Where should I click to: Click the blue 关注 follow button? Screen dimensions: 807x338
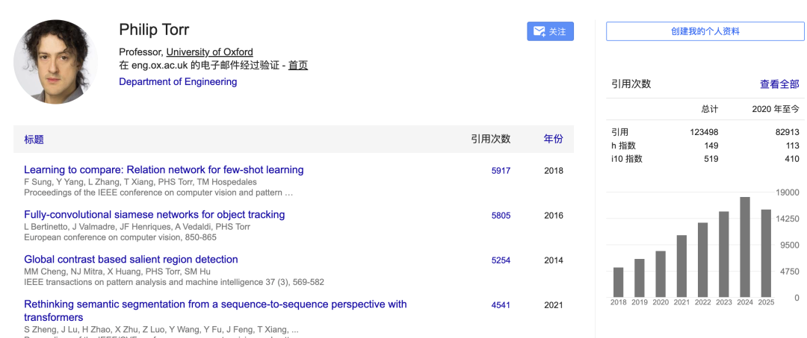click(550, 31)
